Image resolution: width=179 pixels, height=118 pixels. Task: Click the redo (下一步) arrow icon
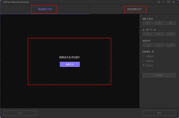pyautogui.click(x=159, y=34)
